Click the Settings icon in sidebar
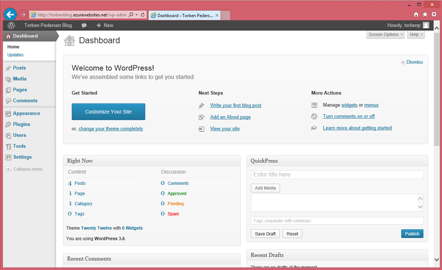 8,157
